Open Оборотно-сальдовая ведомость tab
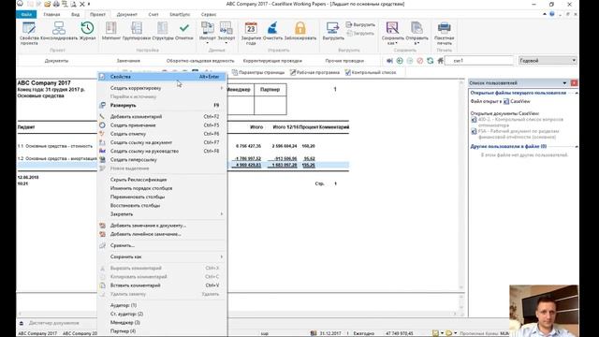Viewport: 599px width, 337px height. click(200, 61)
